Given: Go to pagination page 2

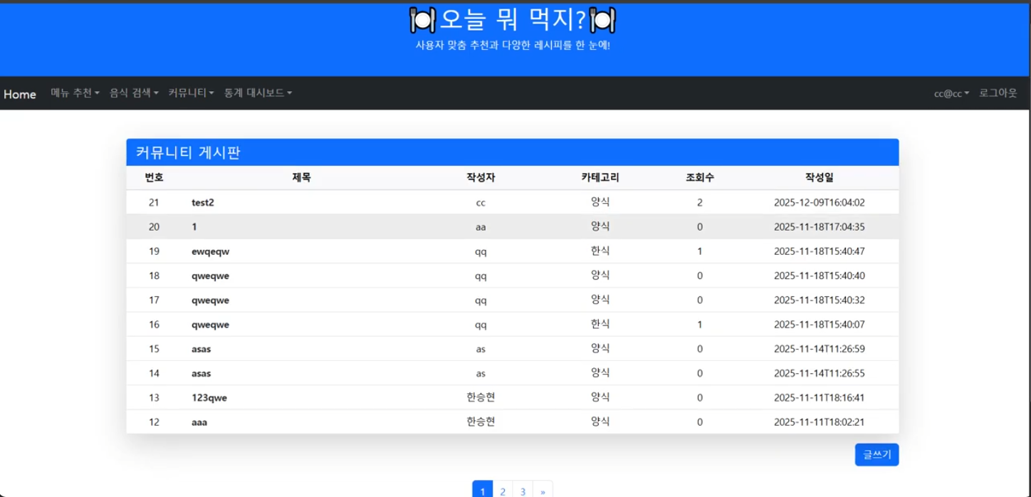Looking at the screenshot, I should pyautogui.click(x=503, y=491).
